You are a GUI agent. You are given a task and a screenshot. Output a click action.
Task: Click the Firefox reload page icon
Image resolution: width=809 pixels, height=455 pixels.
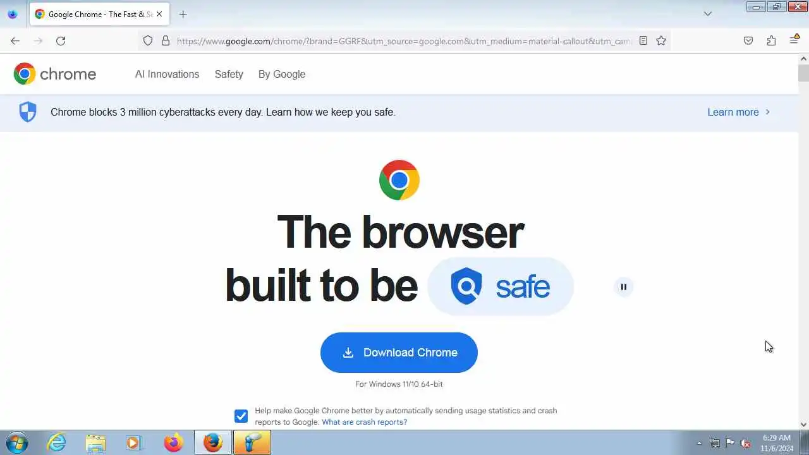tap(61, 40)
